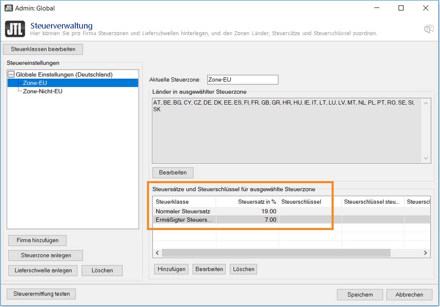Viewport: 440px width, 307px height.
Task: Click into Aktuelle Steuerzone text field
Action: click(x=243, y=80)
